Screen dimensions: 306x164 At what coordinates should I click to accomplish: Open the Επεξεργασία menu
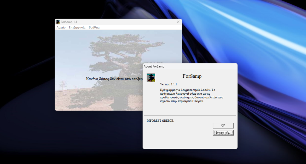(77, 27)
